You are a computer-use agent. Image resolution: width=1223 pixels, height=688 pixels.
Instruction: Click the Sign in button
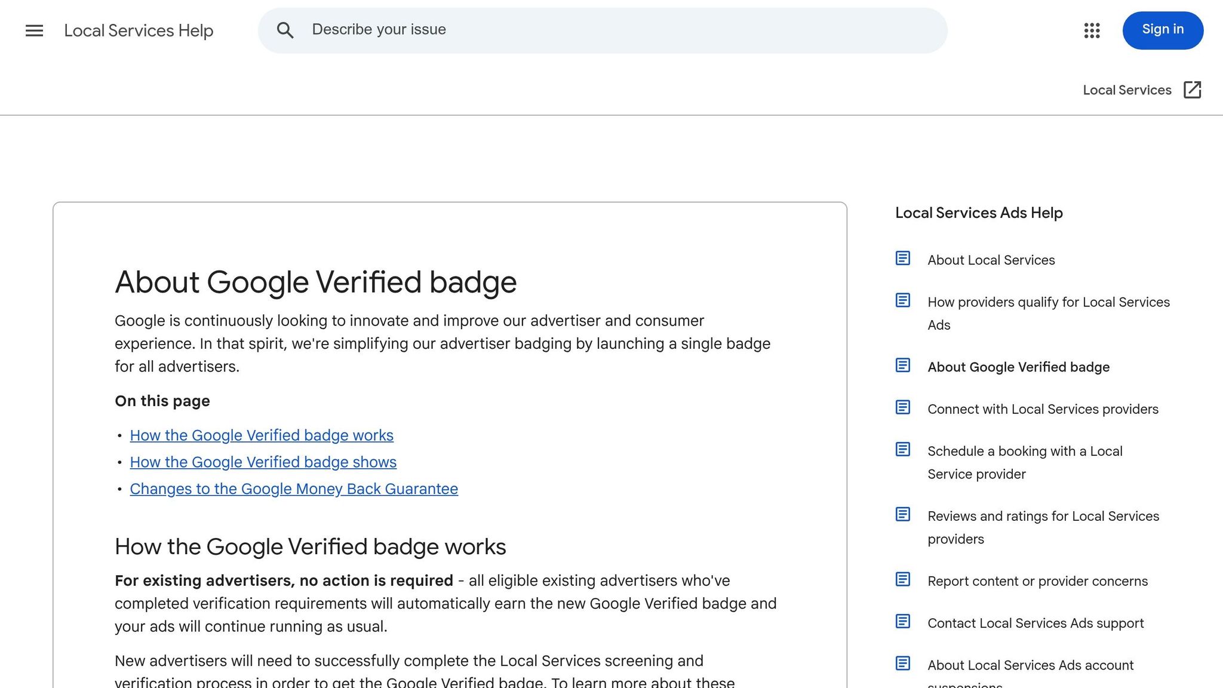tap(1163, 30)
